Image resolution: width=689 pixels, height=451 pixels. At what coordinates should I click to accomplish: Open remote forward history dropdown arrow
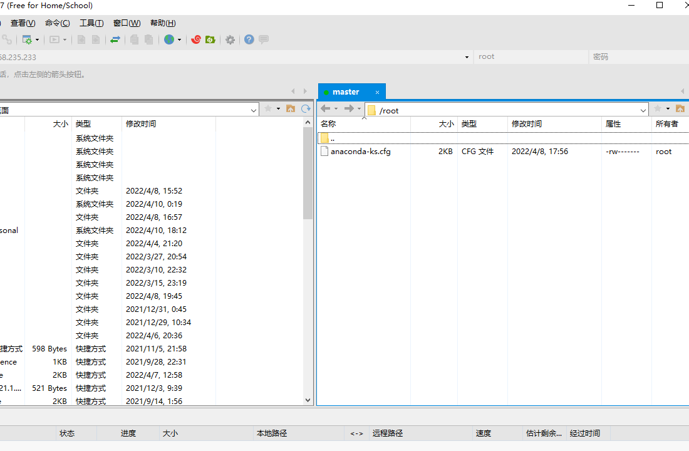pyautogui.click(x=359, y=108)
